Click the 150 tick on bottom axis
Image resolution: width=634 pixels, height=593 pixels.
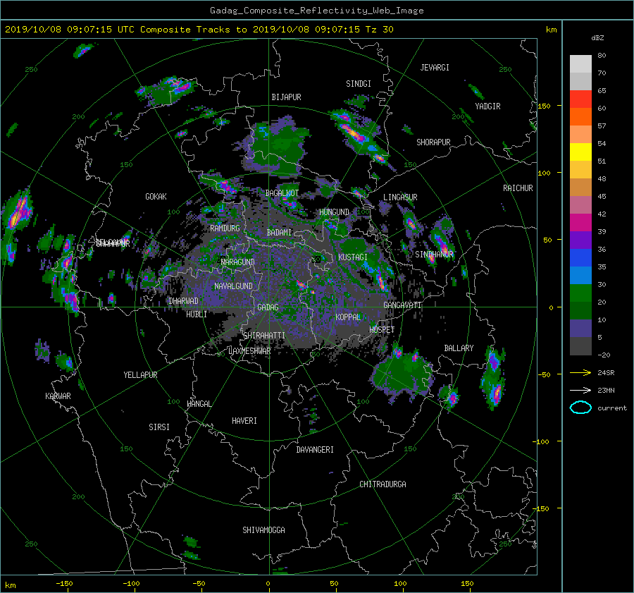[467, 584]
